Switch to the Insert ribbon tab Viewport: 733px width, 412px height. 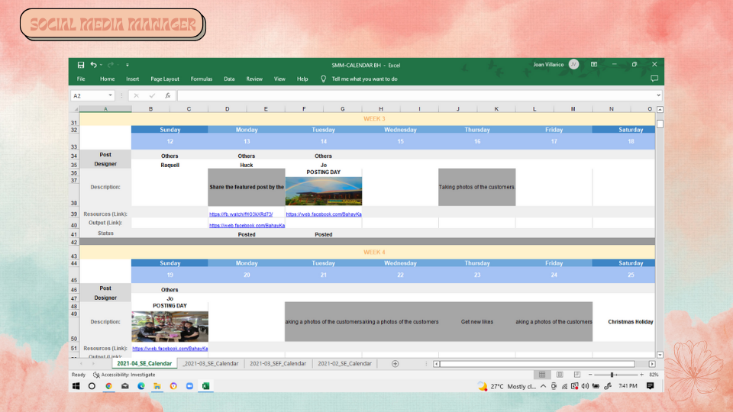pos(132,79)
